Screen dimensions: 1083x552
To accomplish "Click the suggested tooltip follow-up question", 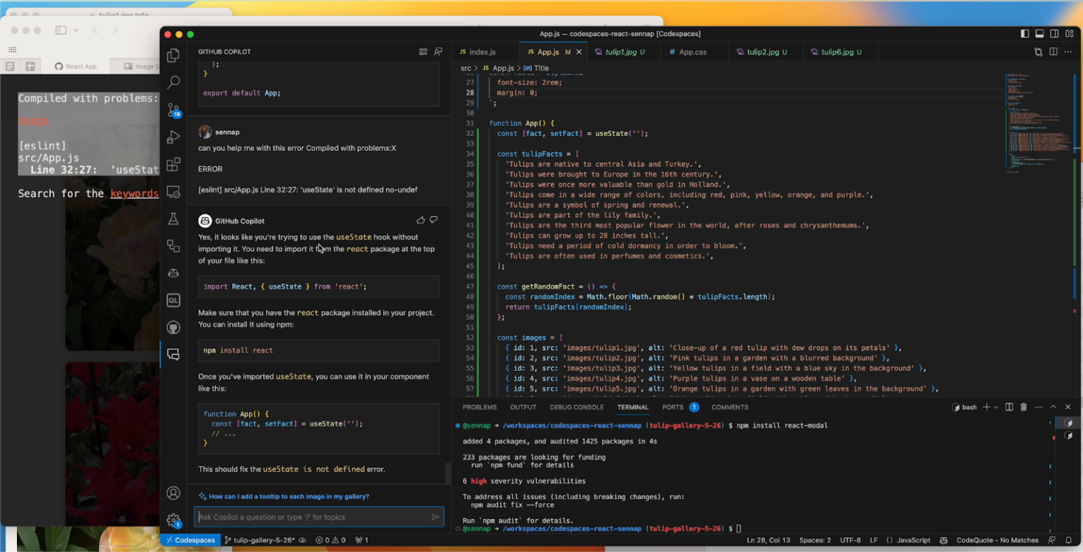I will click(289, 496).
